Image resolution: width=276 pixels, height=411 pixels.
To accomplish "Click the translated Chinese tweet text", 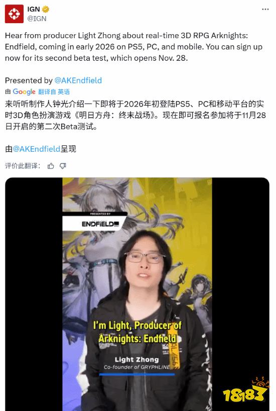I will 135,116.
